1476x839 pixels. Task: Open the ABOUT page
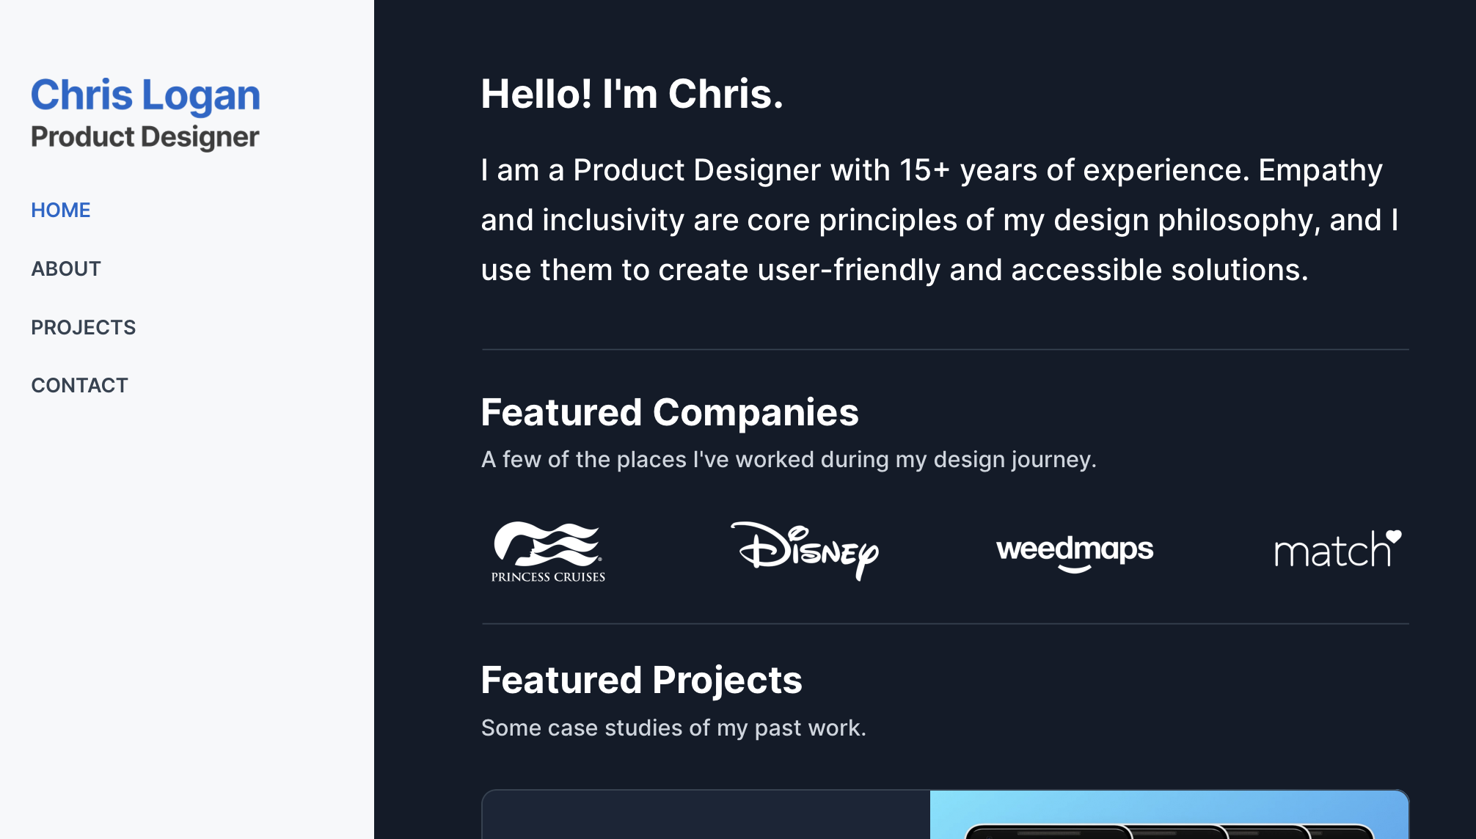65,268
